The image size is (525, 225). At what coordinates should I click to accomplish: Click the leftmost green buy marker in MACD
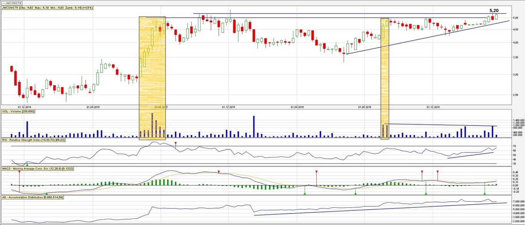47,193
